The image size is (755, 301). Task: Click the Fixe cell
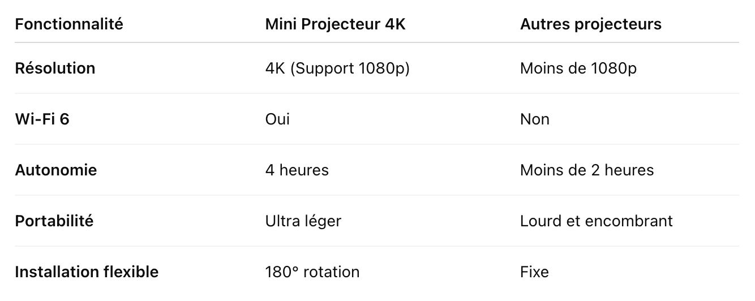[x=534, y=272]
